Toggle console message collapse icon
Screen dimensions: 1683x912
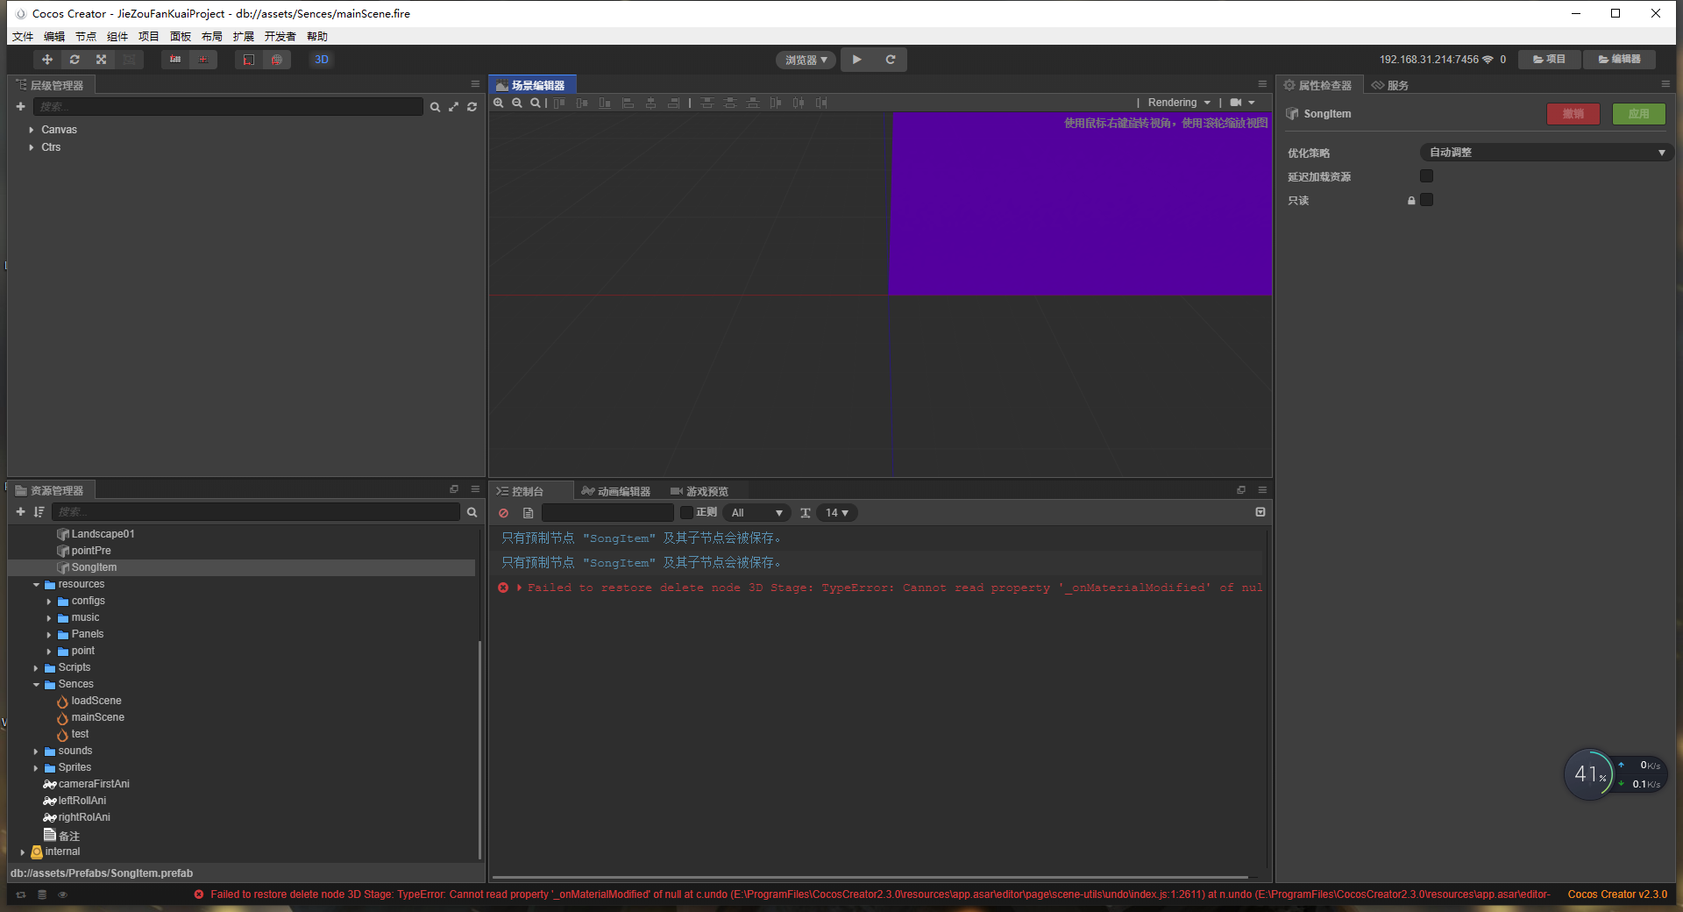(x=1260, y=512)
